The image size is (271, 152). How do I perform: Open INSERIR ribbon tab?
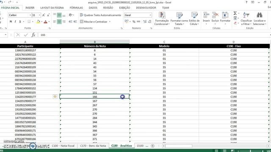point(30,8)
